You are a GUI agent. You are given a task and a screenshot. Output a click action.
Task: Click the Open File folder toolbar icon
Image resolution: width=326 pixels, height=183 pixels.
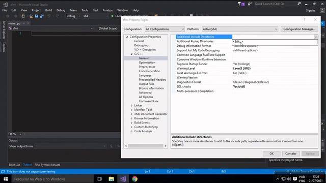point(31,16)
